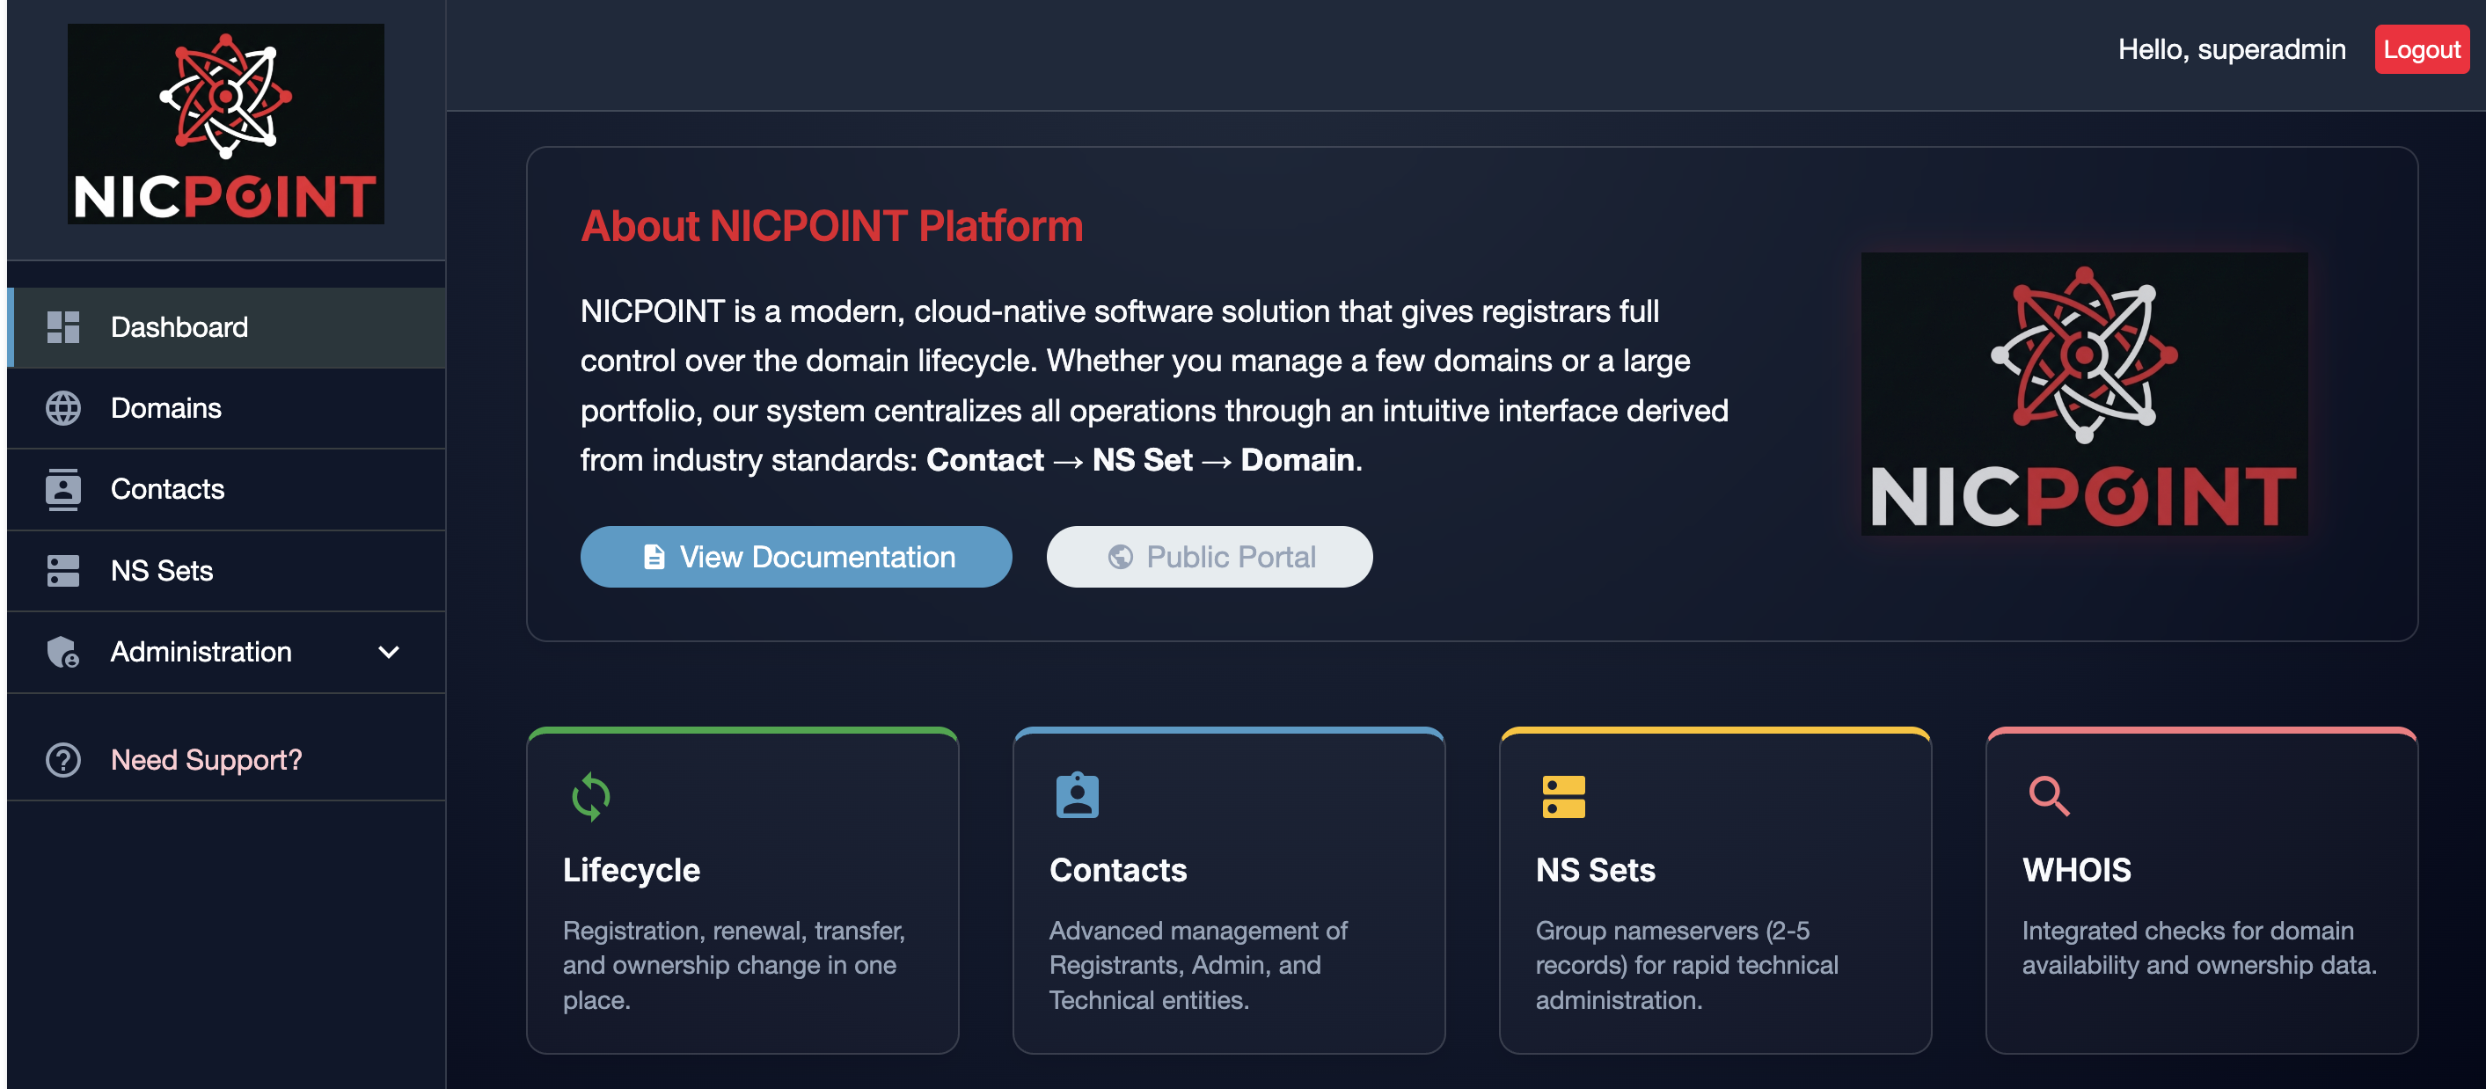Image resolution: width=2486 pixels, height=1089 pixels.
Task: Select the WHOIS feature card
Action: pyautogui.click(x=2200, y=890)
